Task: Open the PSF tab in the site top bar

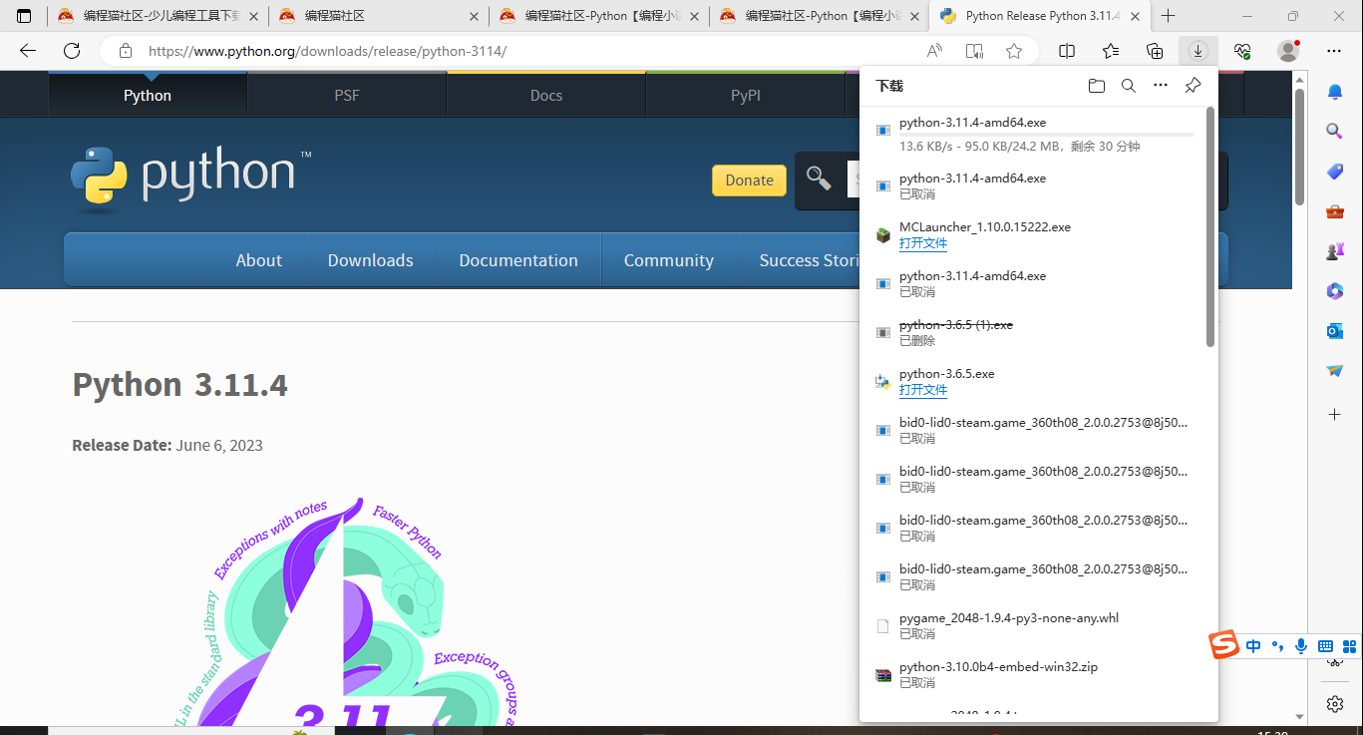Action: [x=347, y=96]
